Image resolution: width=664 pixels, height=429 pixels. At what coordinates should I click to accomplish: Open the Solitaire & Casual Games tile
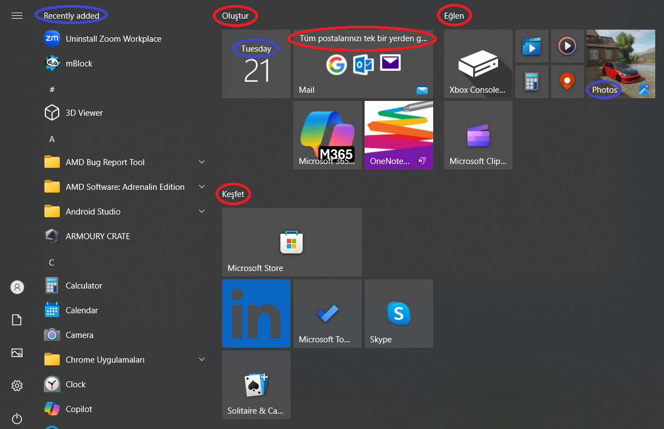click(x=256, y=385)
